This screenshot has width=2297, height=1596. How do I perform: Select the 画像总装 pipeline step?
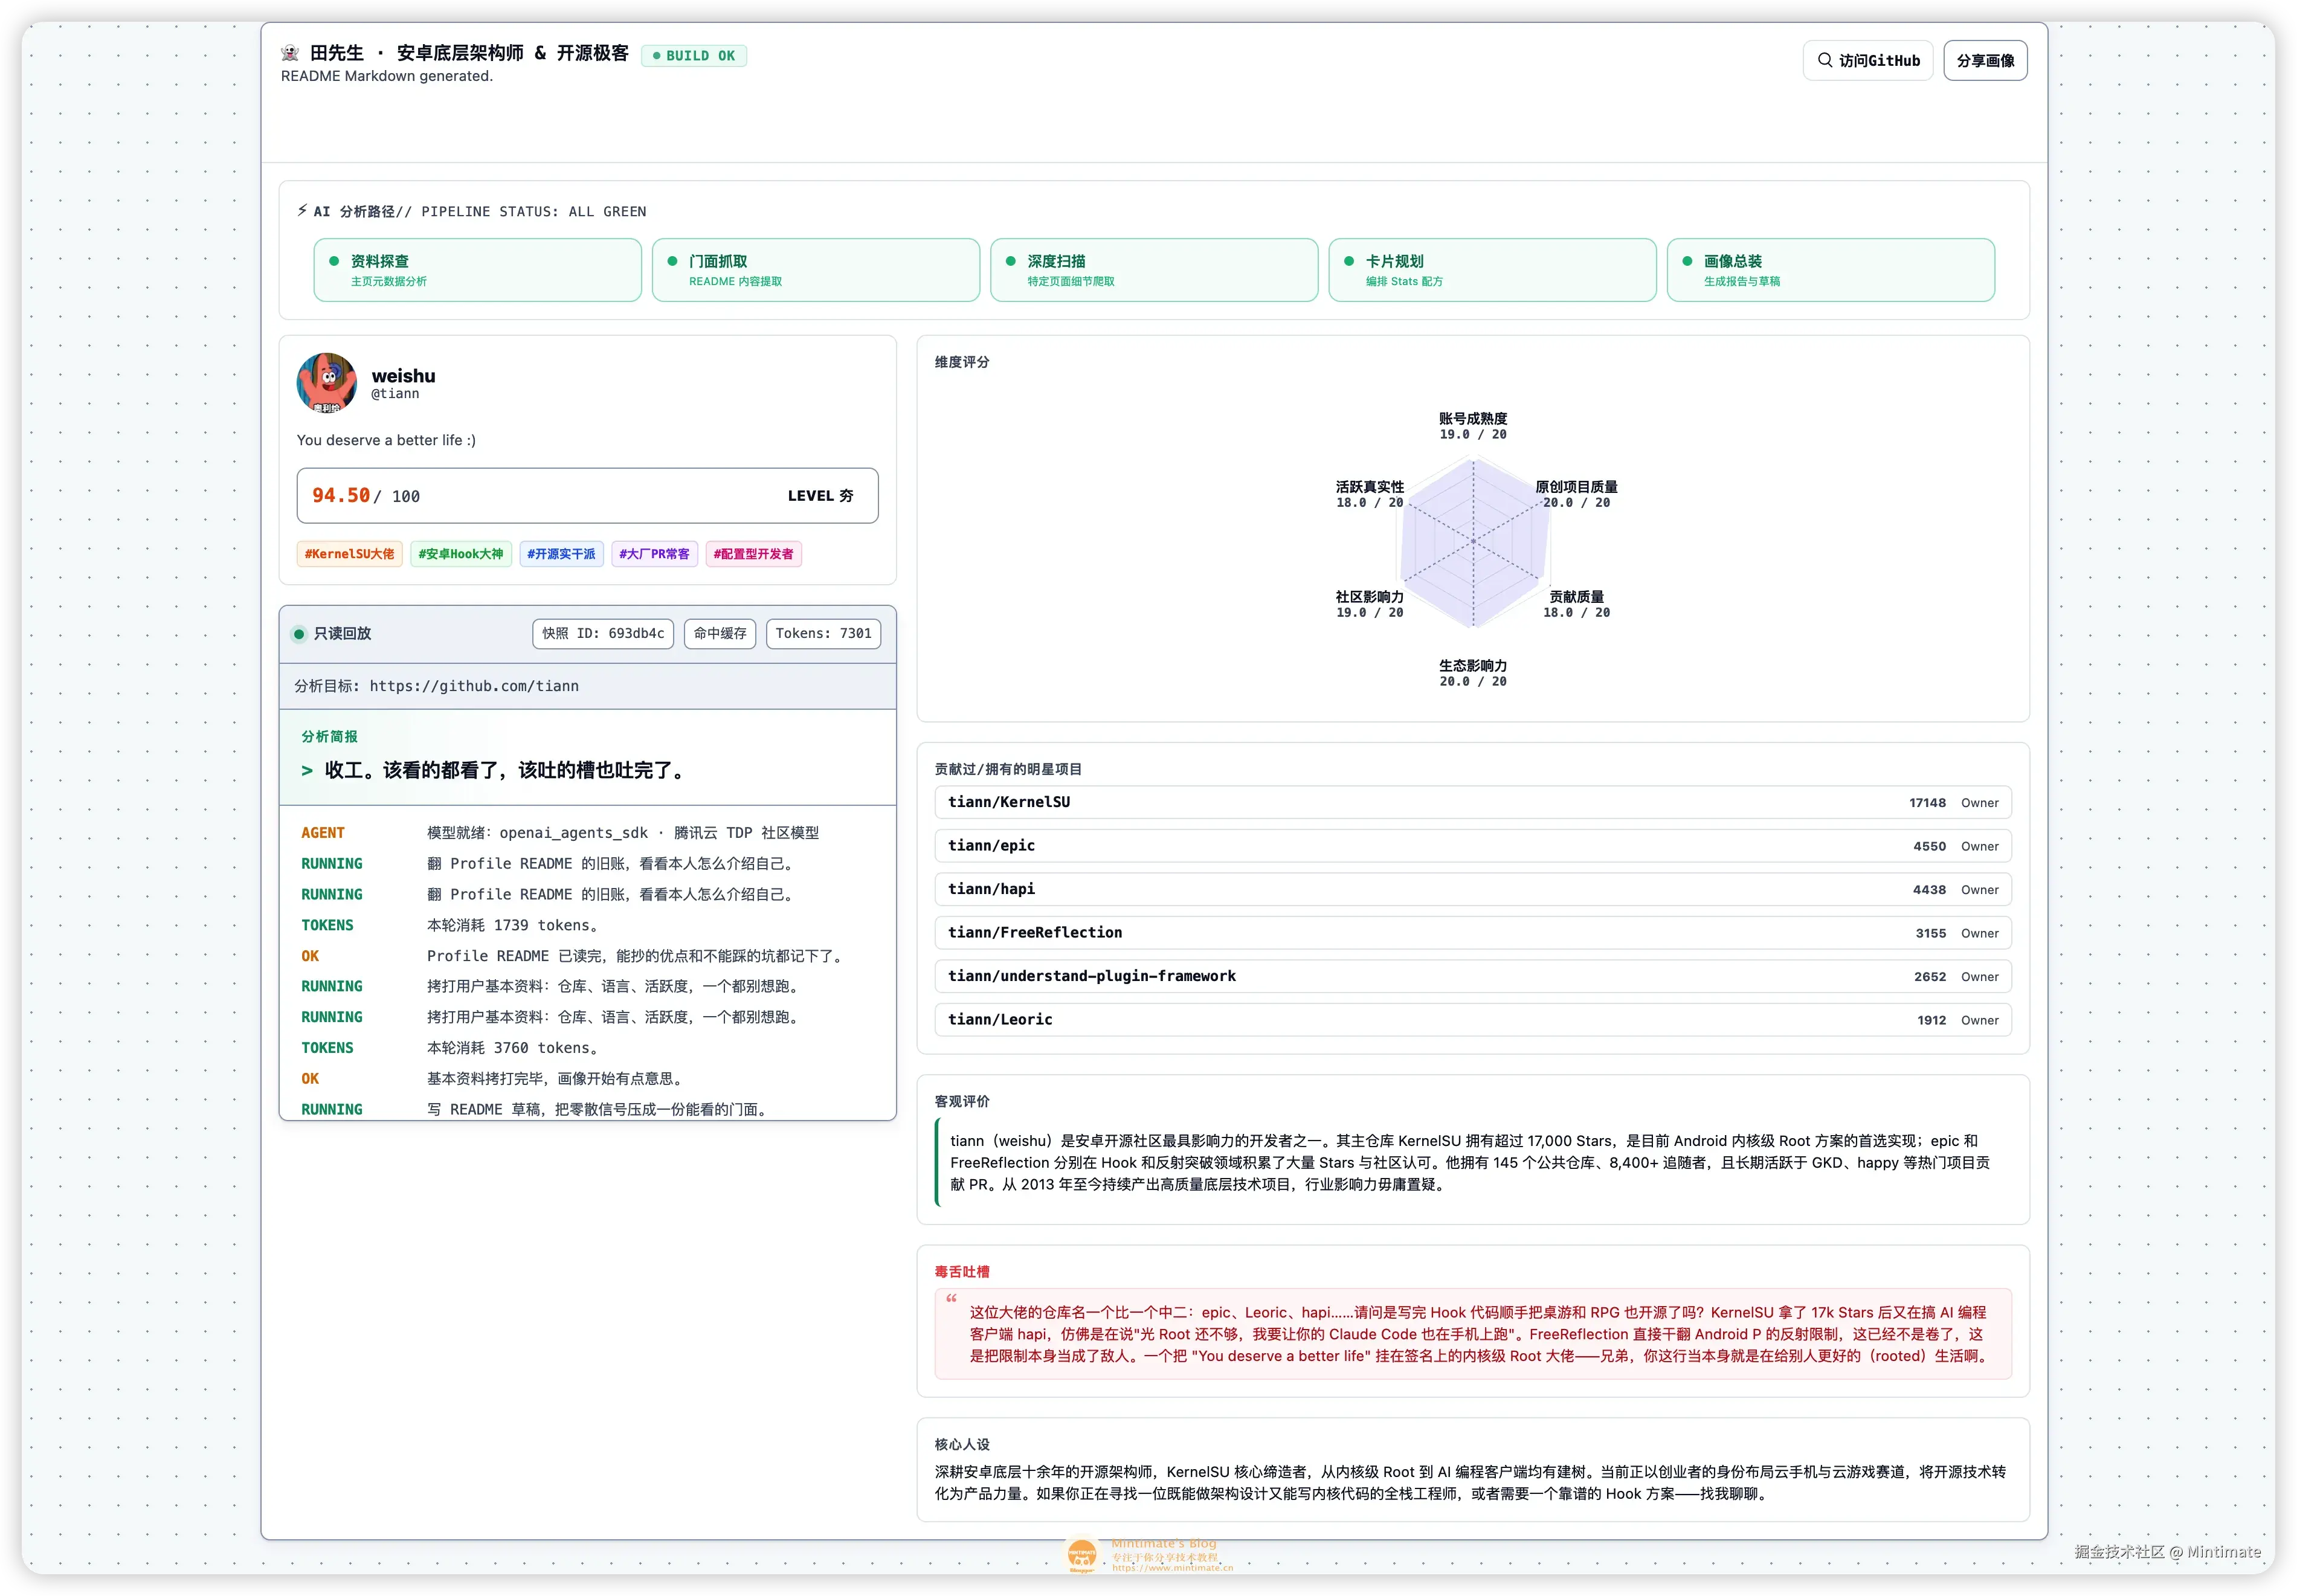pyautogui.click(x=1830, y=270)
